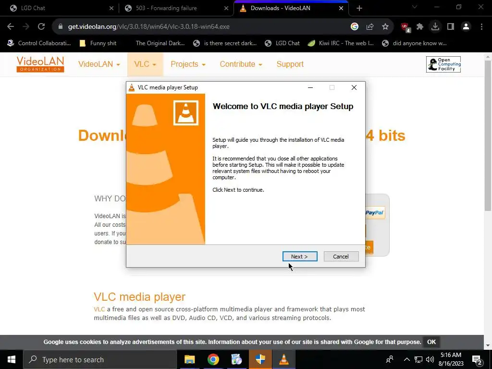This screenshot has width=492, height=369.
Task: Show hidden system tray icons
Action: [x=406, y=359]
